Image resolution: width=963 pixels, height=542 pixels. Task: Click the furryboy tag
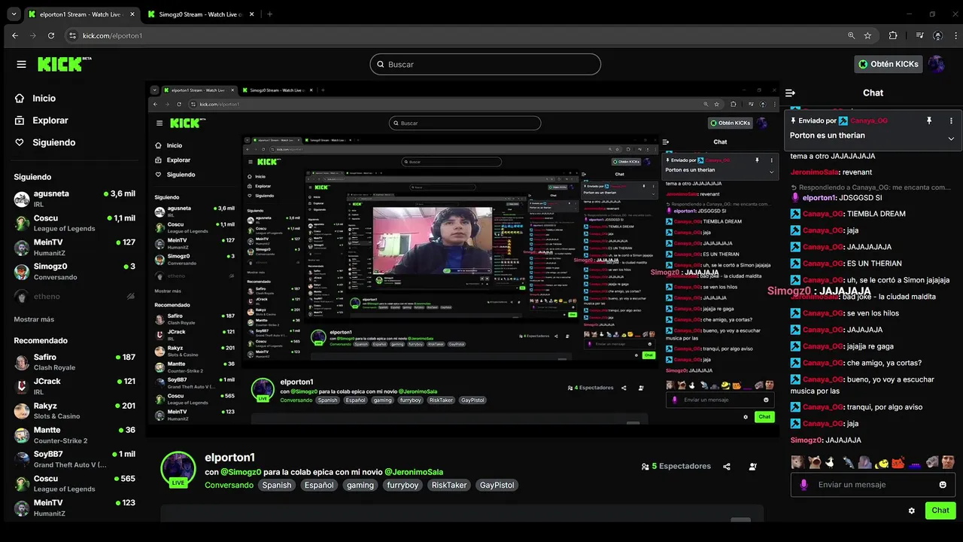(x=403, y=486)
